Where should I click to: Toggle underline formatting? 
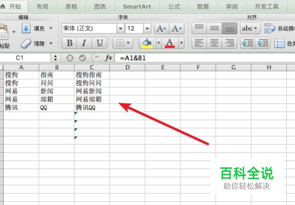click(x=99, y=43)
